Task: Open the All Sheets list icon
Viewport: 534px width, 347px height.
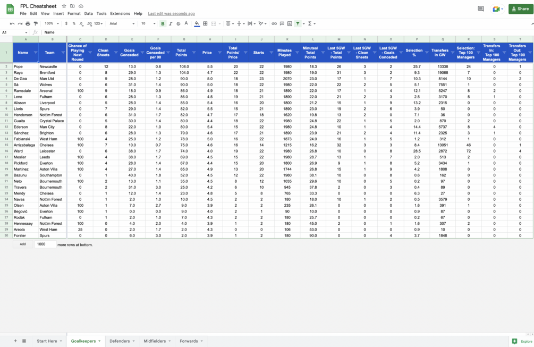Action: (x=24, y=341)
